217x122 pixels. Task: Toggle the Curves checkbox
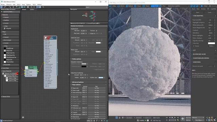[194, 46]
